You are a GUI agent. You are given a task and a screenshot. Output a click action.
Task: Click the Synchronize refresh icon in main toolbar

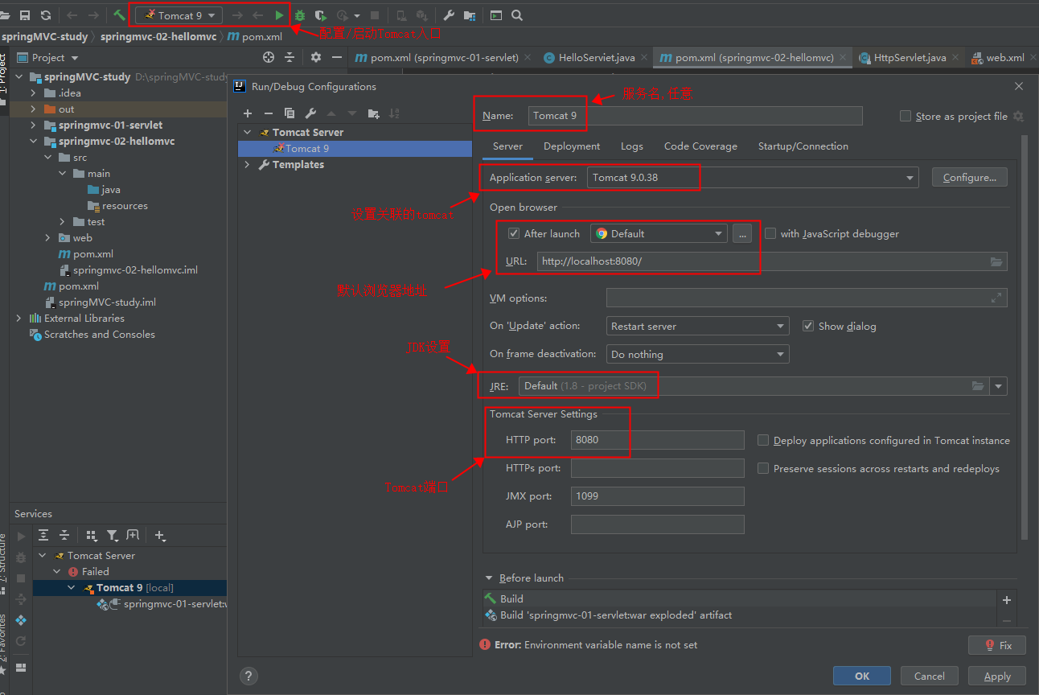pos(45,15)
